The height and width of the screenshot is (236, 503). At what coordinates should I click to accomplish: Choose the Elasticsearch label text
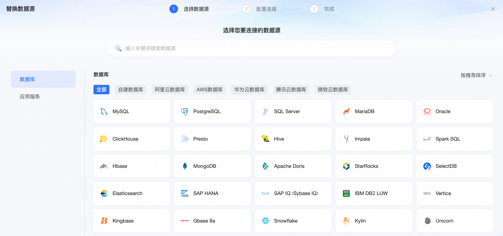pyautogui.click(x=128, y=193)
